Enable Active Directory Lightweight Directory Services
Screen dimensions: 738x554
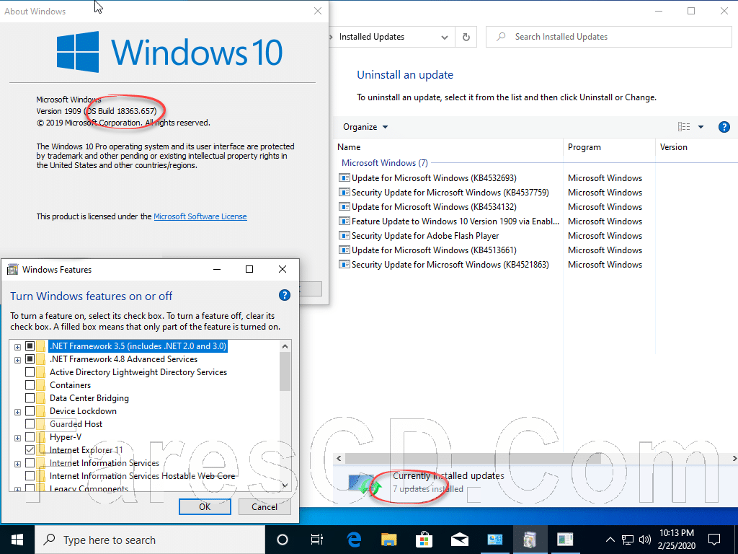tap(30, 372)
